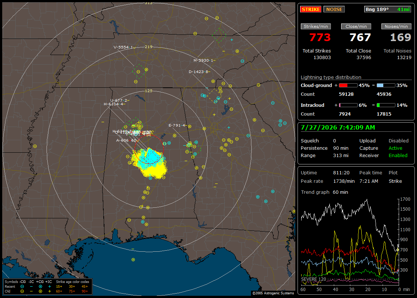
Task: Click the Old -CG yellow symbol in legend
Action: pos(22,291)
